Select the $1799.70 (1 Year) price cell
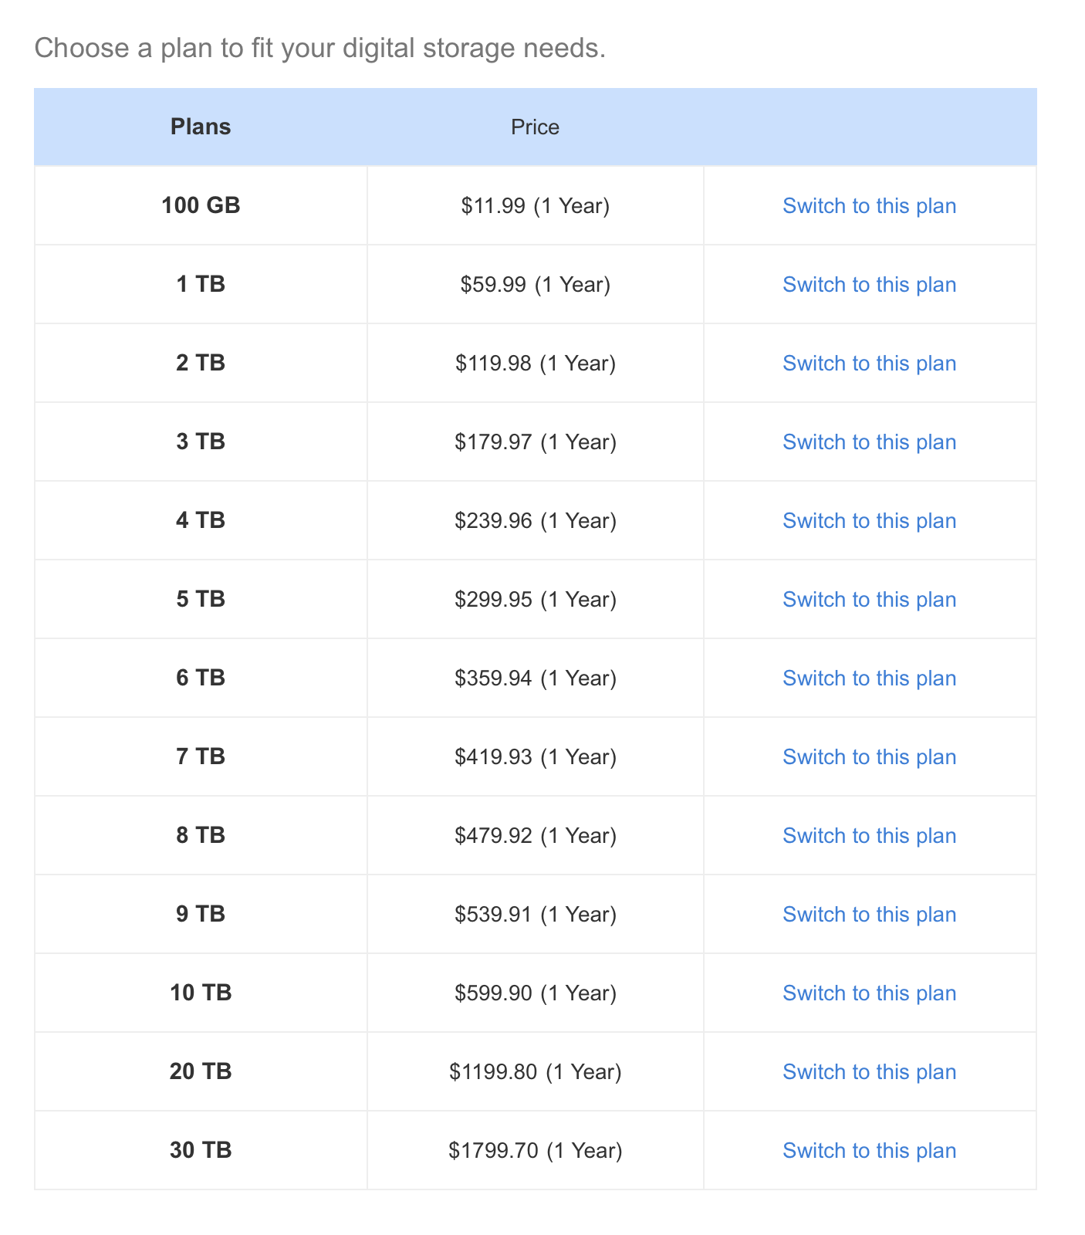Viewport: 1085px width, 1235px height. click(536, 1151)
